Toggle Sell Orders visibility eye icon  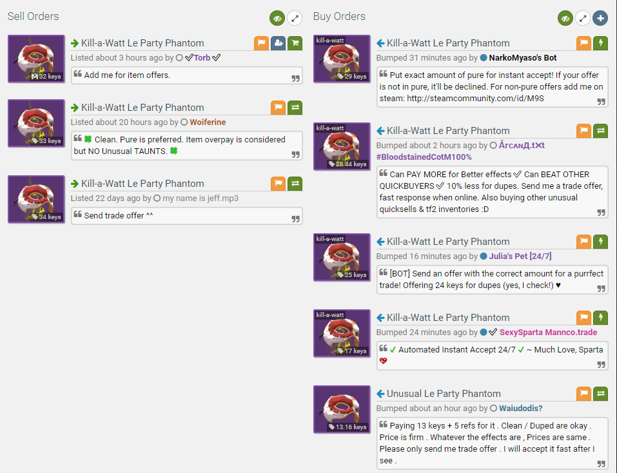[277, 18]
